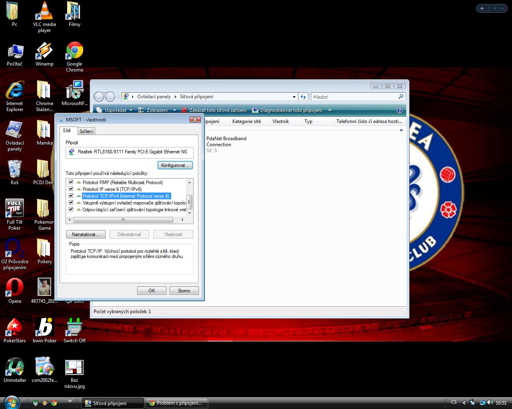Open the Winamp desktop shortcut
Screen dimensions: 512x409
click(44, 54)
